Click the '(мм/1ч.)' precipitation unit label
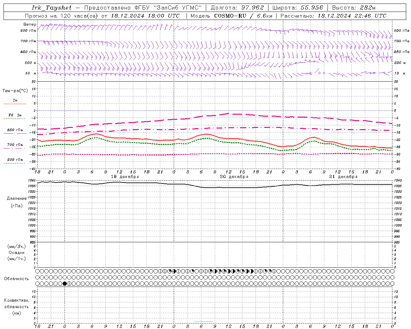 point(17,259)
